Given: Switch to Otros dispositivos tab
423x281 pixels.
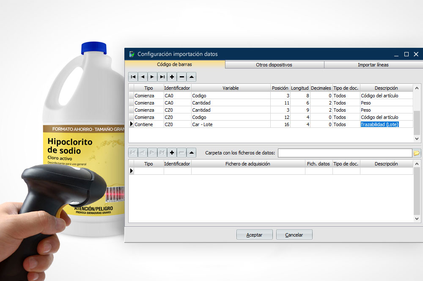Looking at the screenshot, I should pos(274,65).
